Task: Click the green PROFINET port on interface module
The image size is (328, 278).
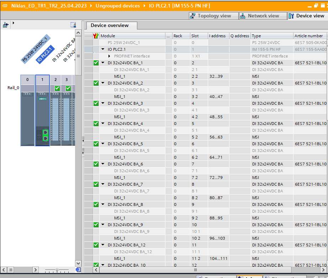Action: 46,135
